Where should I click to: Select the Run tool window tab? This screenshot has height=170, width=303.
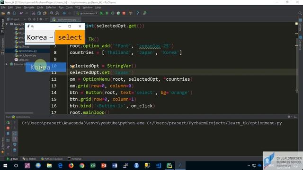[12, 159]
